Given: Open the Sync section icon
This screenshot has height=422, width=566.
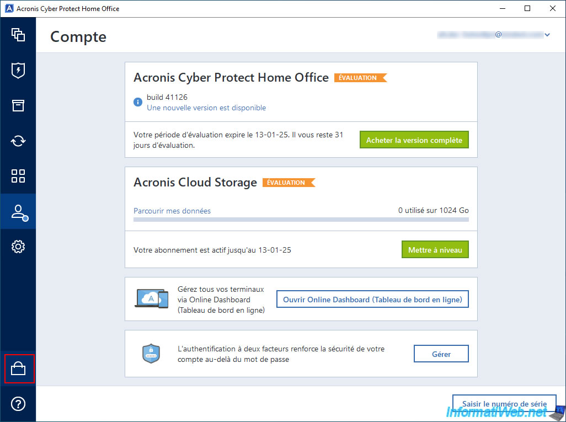Looking at the screenshot, I should click(18, 141).
